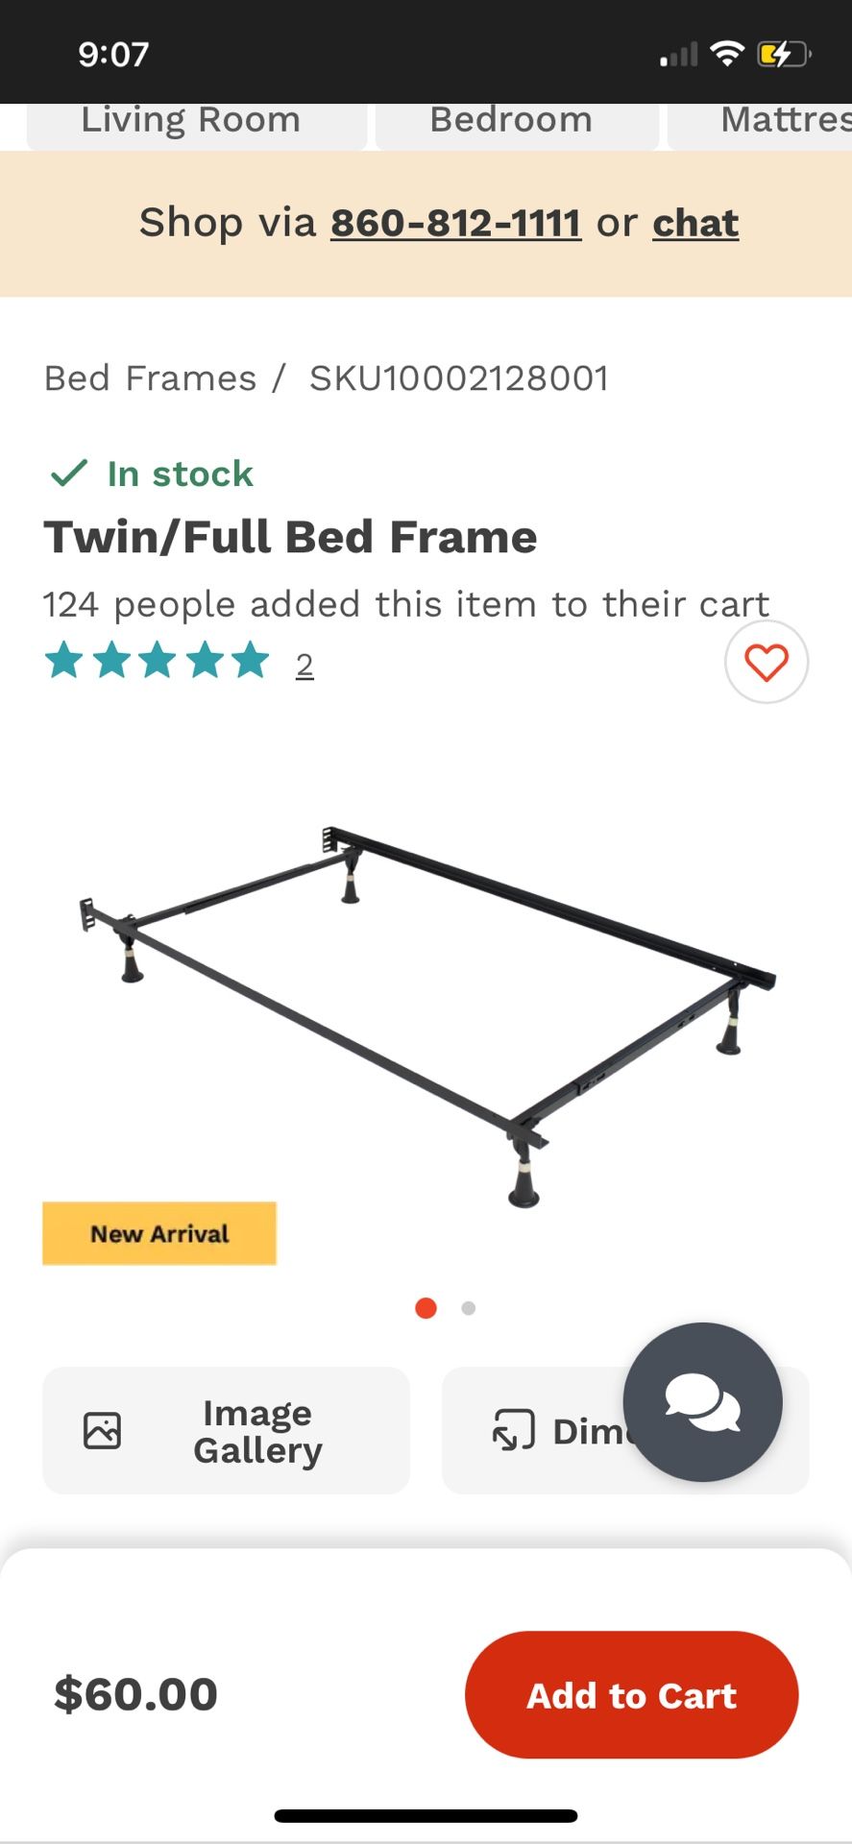Click the Add to Cart button

[x=631, y=1695]
